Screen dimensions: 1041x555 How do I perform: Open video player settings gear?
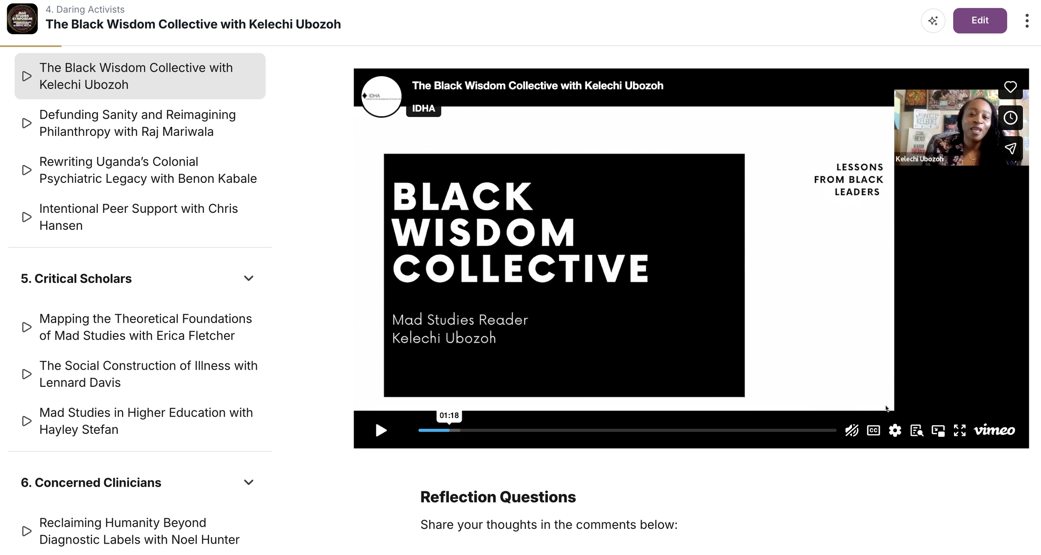pos(895,430)
